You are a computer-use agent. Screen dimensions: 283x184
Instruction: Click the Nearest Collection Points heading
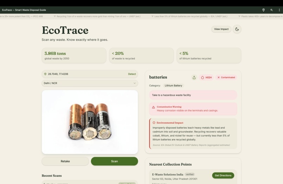170,164
